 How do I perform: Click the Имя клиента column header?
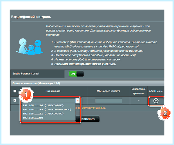[53, 91]
